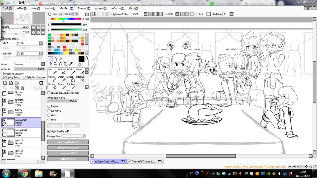317x178 pixels.
Task: Select the Deselect pen tool
Action: click(80, 79)
